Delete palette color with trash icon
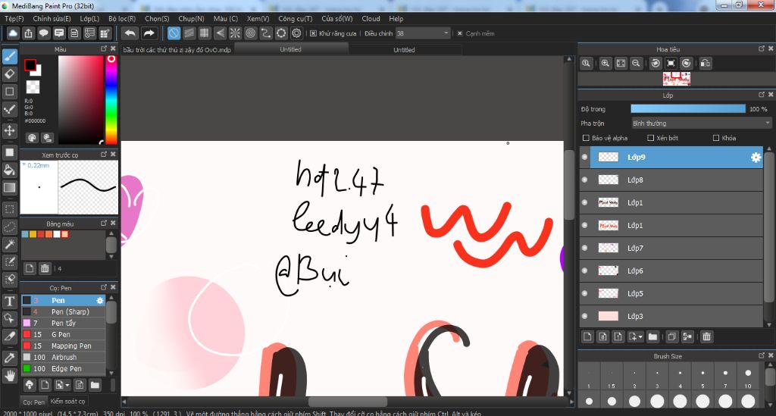 pyautogui.click(x=45, y=268)
